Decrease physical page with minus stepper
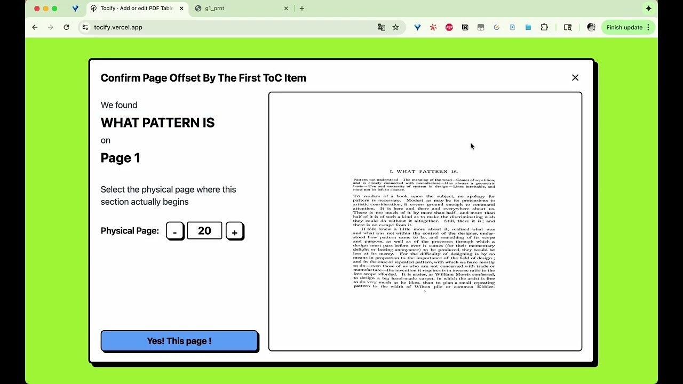Viewport: 683px width, 384px height. pos(175,230)
